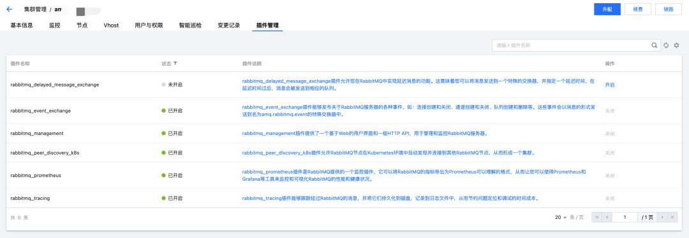The image size is (689, 238).
Task: Switch to 智能巡检 tab
Action: [190, 25]
